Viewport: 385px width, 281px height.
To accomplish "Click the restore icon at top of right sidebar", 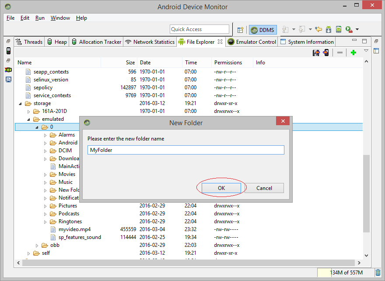I will pyautogui.click(x=376, y=41).
